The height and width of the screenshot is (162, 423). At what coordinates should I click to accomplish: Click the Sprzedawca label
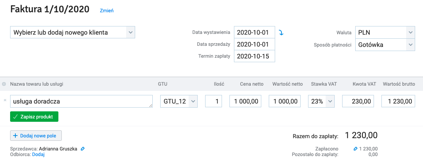(24, 149)
